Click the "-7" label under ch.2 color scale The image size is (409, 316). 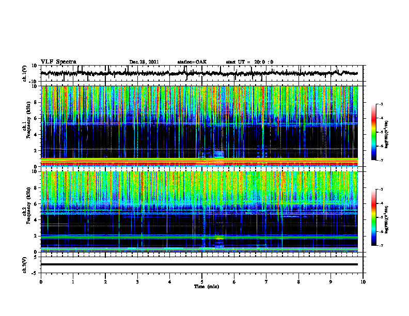381,245
